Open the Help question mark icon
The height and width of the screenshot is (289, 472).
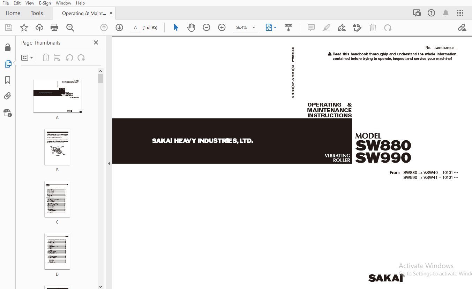(x=431, y=13)
